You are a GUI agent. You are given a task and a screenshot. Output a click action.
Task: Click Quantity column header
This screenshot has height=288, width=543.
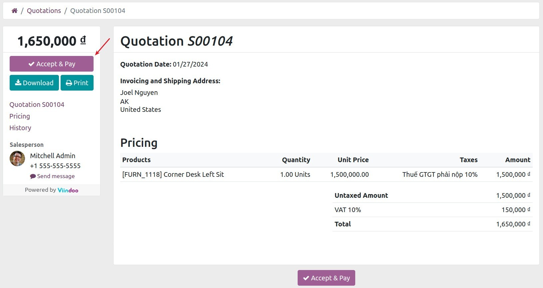(x=296, y=160)
